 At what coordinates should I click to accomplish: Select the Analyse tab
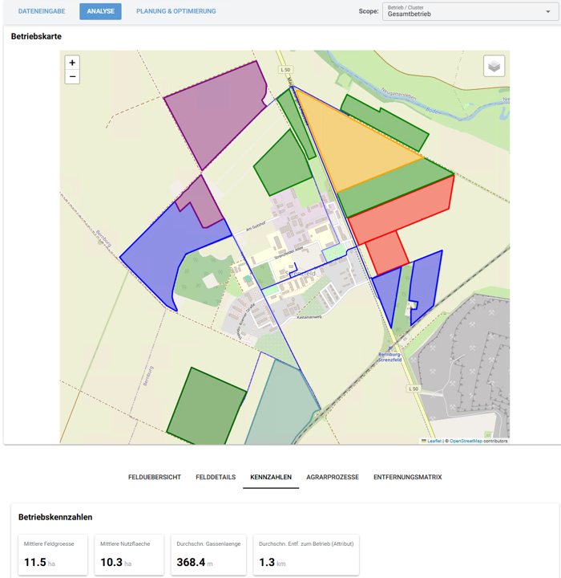click(100, 11)
